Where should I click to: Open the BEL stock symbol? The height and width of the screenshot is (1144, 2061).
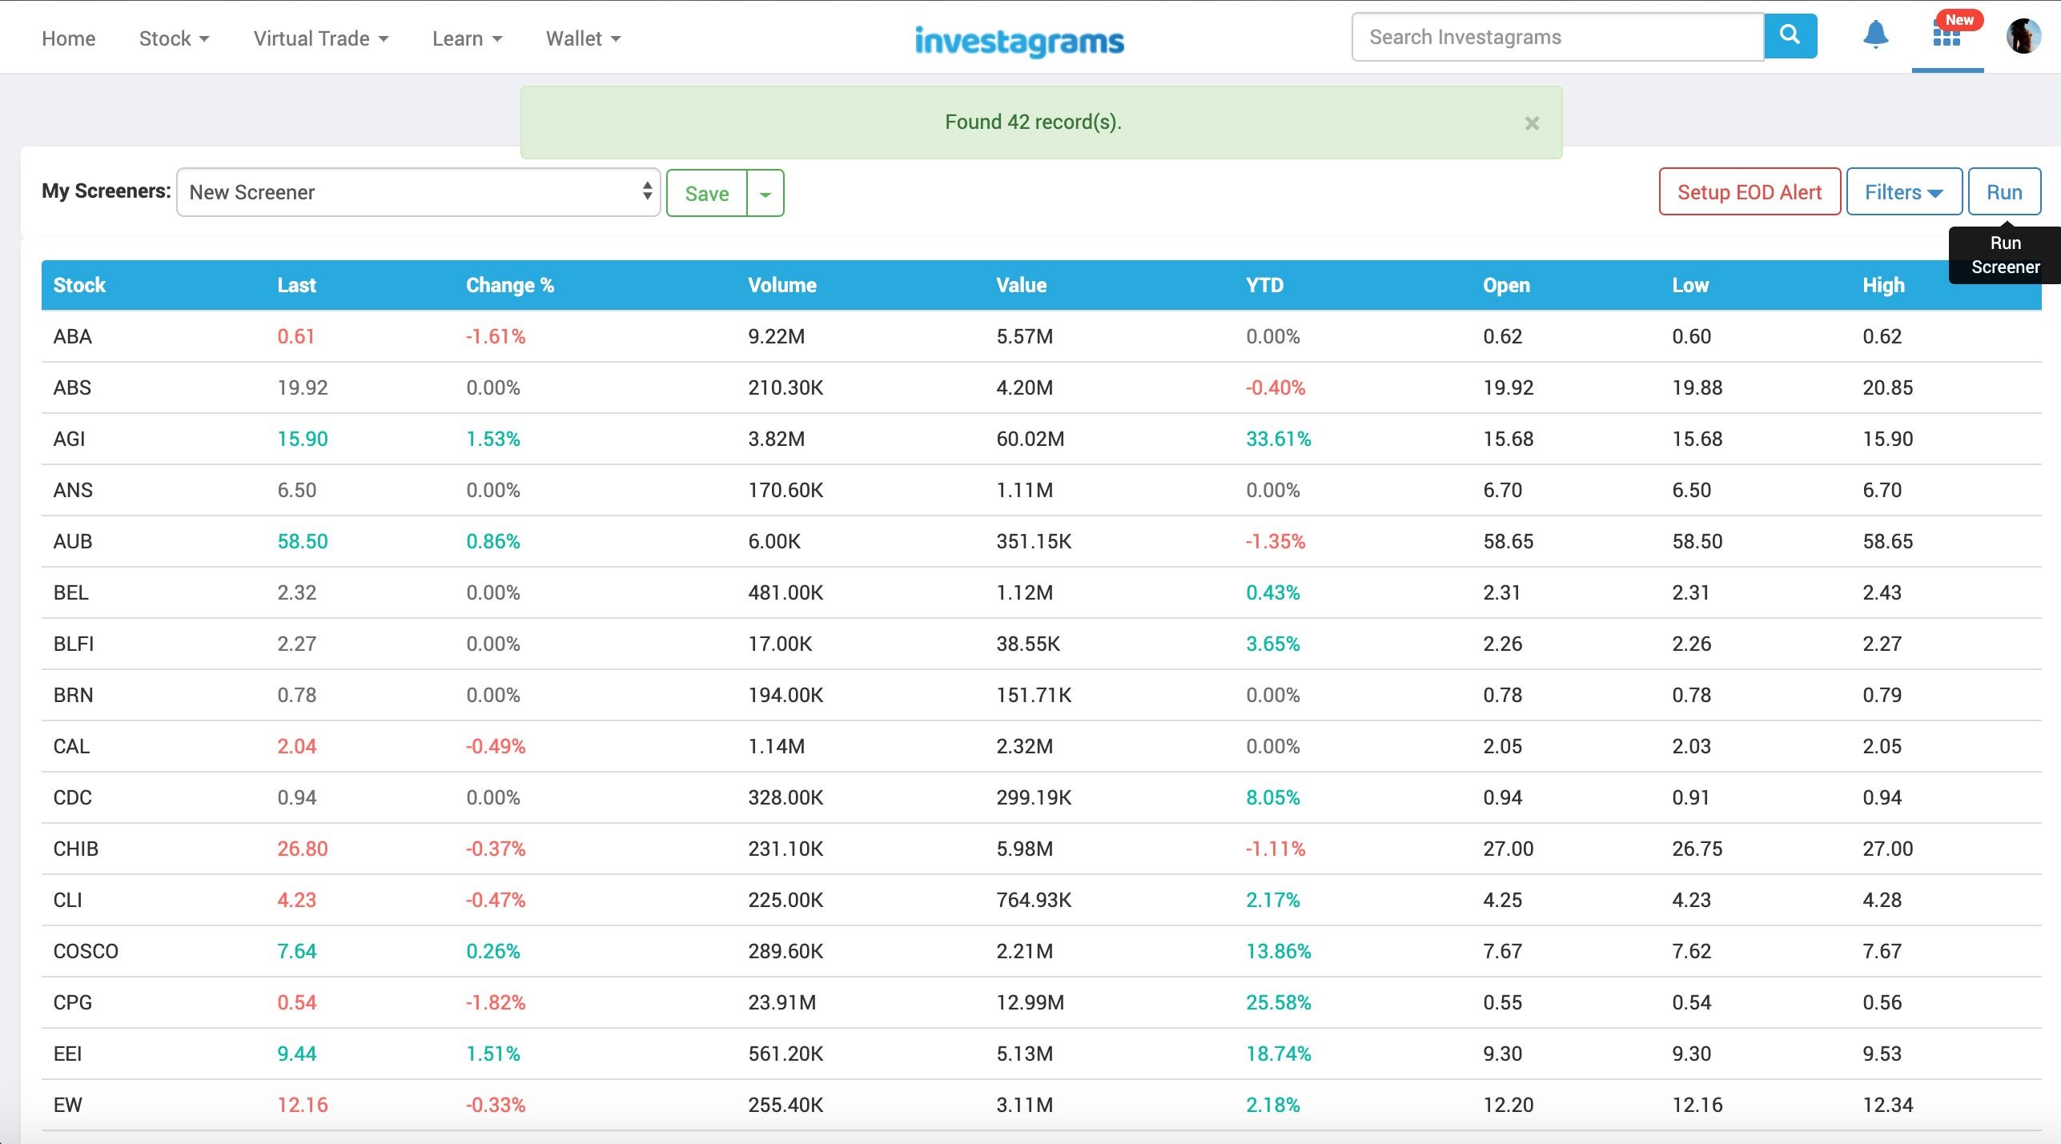70,592
